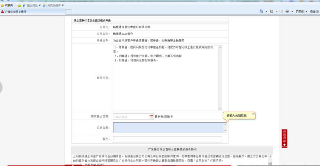Screen dimensions: 320x166
Task: Open the 安全(S) menu
Action: tap(315, 11)
